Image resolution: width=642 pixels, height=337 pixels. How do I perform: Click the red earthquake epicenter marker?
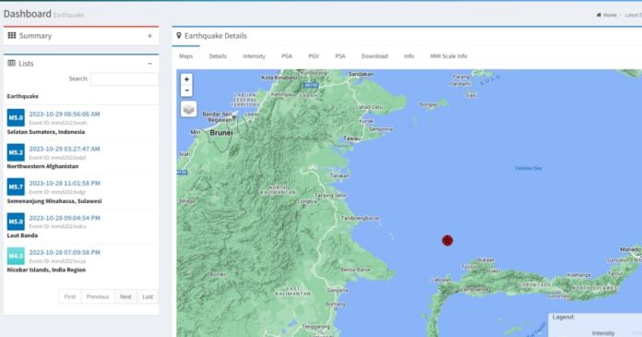tap(447, 240)
